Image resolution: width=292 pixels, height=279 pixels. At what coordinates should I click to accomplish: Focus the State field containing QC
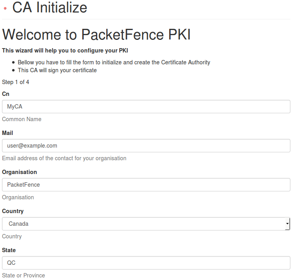pos(146,263)
